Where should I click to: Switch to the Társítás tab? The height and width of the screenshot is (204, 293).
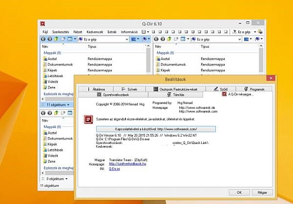pos(175,95)
